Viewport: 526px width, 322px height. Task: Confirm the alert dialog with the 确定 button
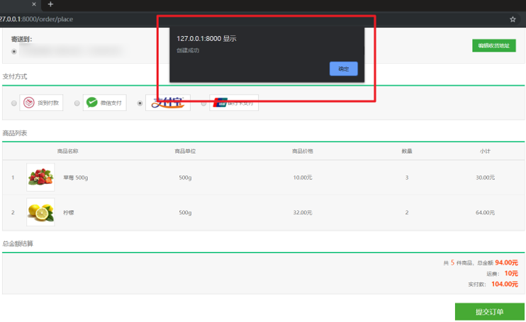click(x=344, y=69)
